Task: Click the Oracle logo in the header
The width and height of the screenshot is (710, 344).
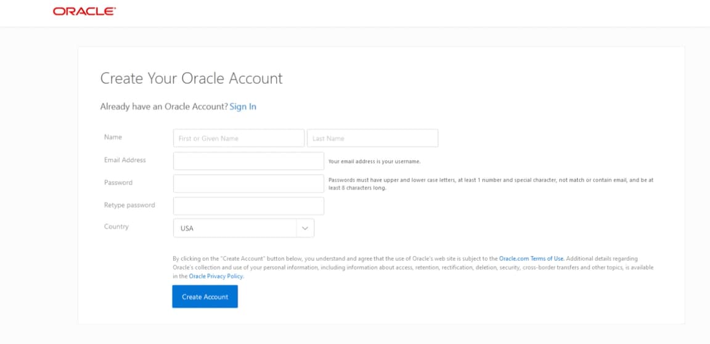Action: (x=84, y=12)
